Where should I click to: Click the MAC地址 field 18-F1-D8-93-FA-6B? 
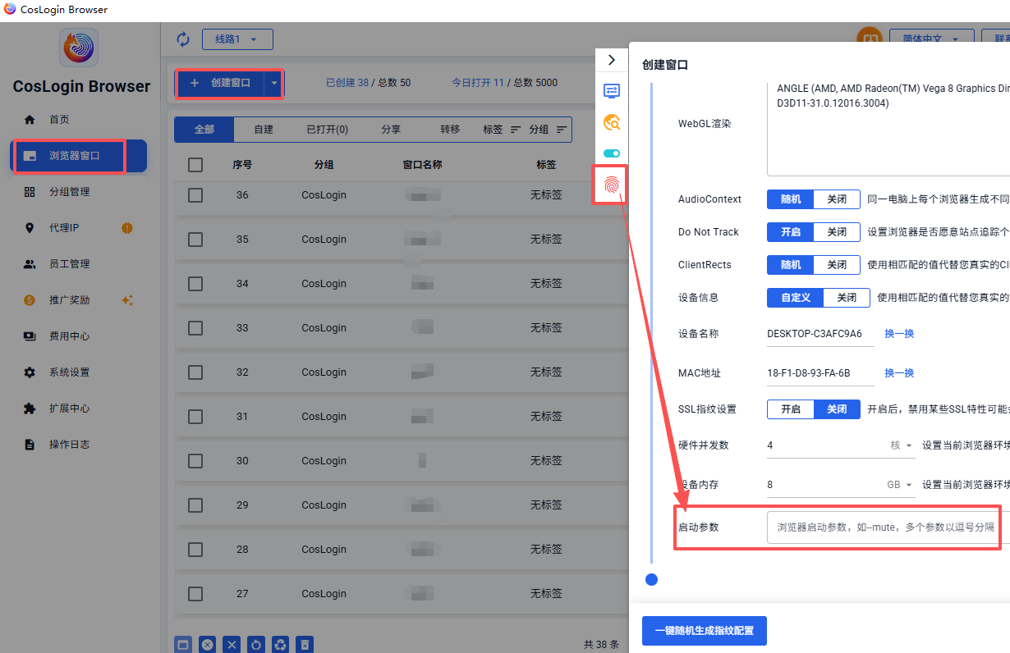(820, 373)
